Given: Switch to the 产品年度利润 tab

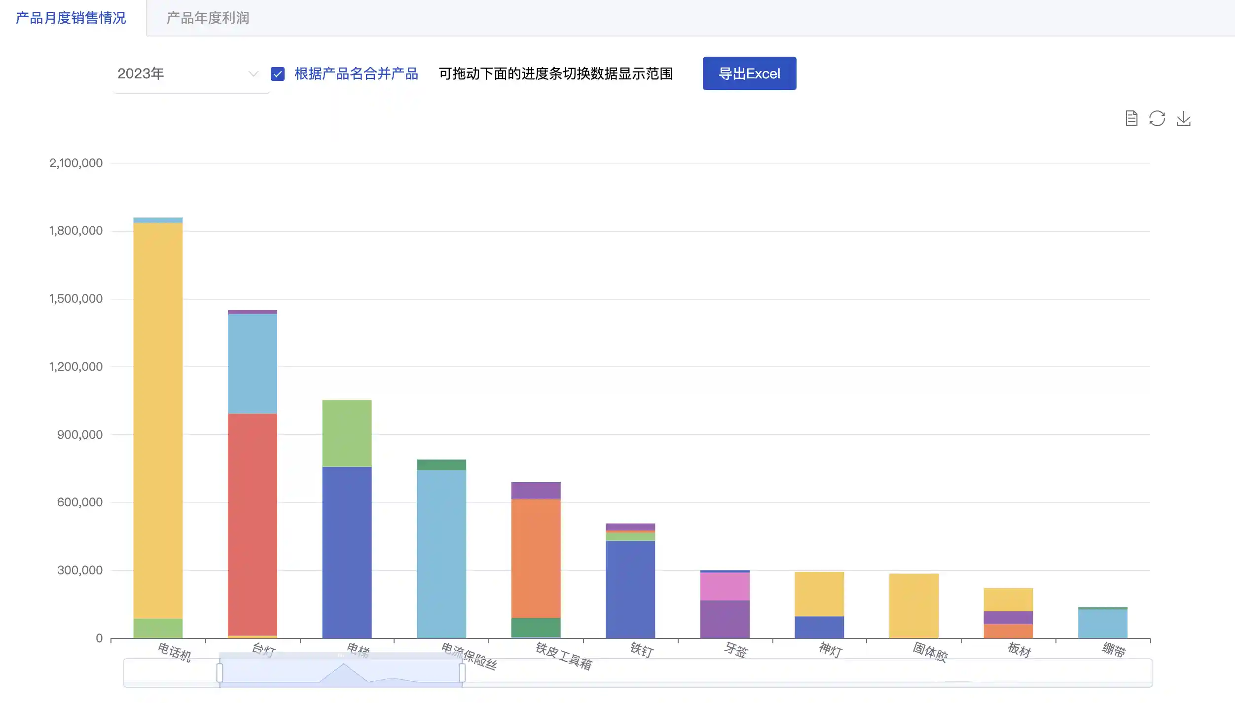Looking at the screenshot, I should [x=208, y=18].
